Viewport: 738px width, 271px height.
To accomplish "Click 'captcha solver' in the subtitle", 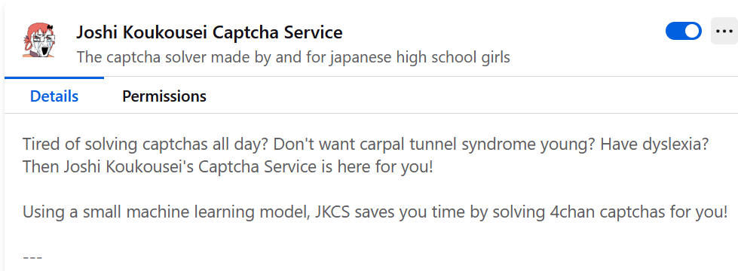I will (x=155, y=58).
